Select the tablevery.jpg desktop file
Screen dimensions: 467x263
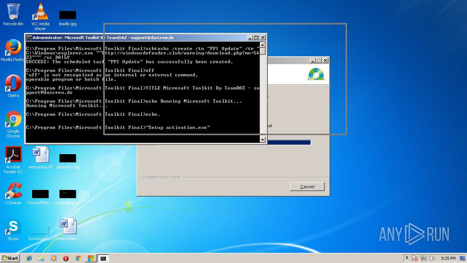[x=67, y=161]
